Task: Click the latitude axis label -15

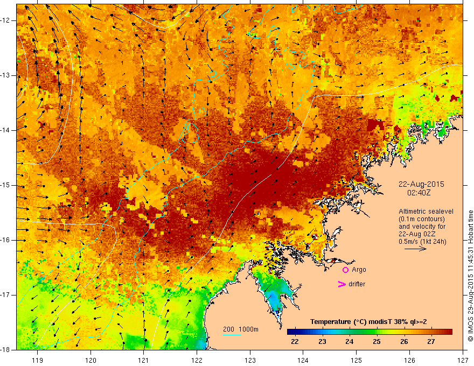Action: (x=6, y=185)
